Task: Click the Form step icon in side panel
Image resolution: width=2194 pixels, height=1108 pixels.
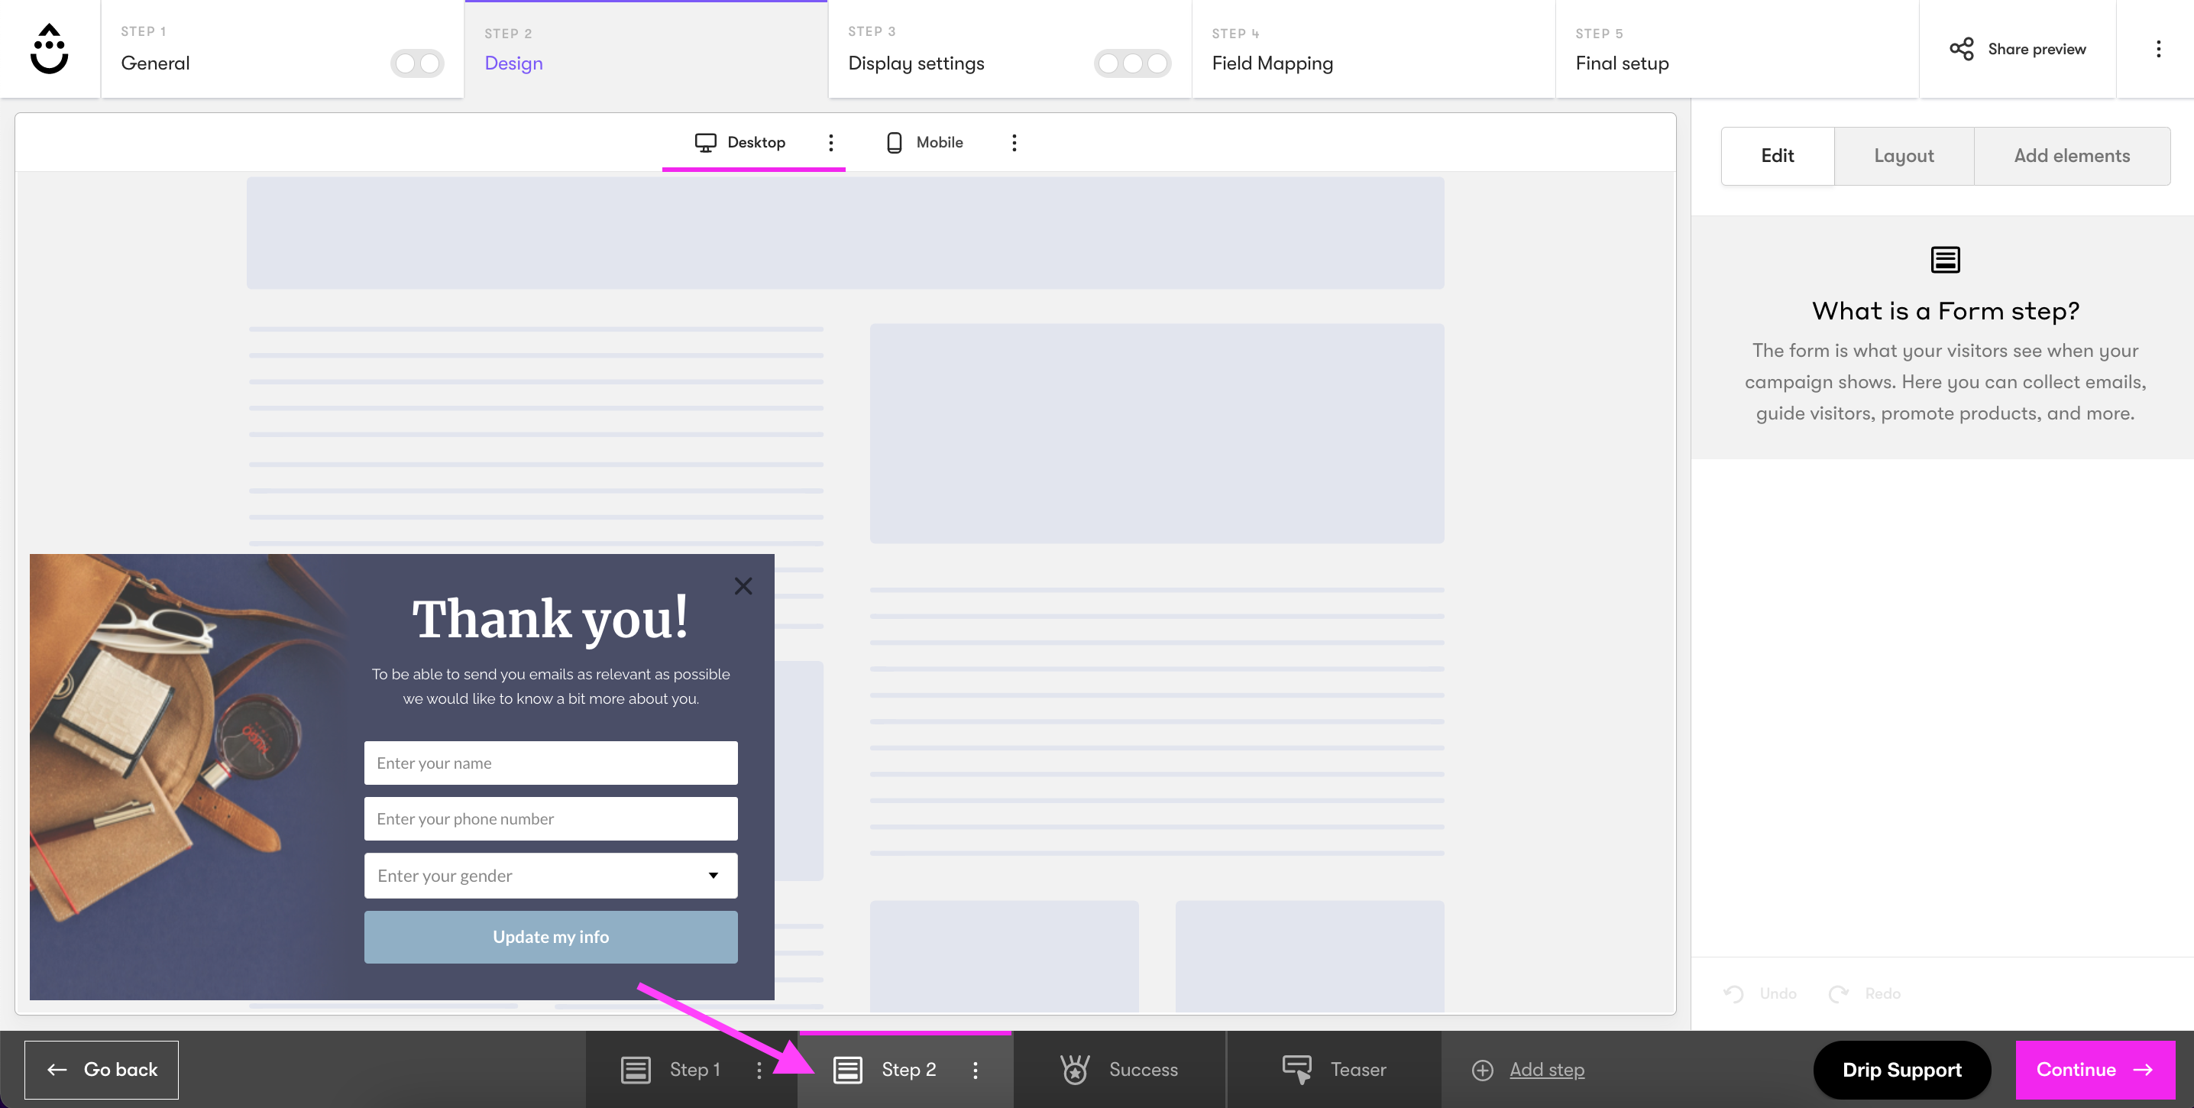Action: coord(1945,259)
